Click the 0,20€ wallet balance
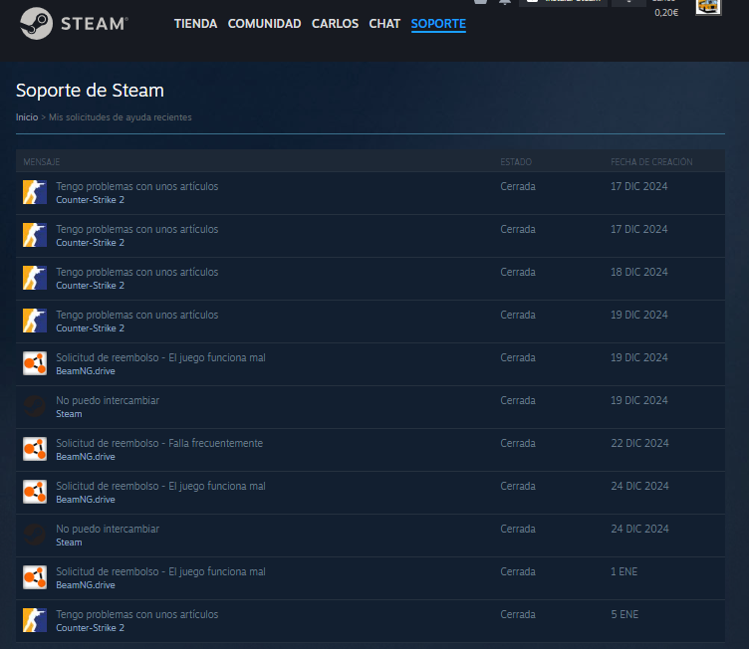Viewport: 749px width, 649px height. tap(666, 13)
